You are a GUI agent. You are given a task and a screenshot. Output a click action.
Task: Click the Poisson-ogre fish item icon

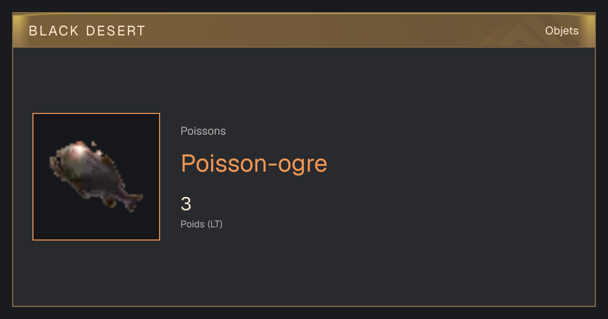point(96,177)
